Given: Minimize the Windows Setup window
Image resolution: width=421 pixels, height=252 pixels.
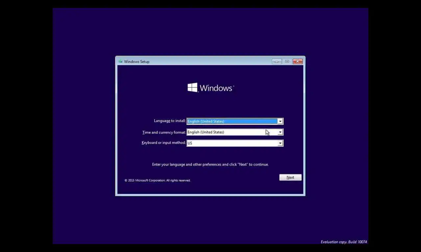Looking at the screenshot, I should coord(277,61).
